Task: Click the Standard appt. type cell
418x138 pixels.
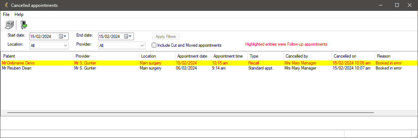Action: click(261, 68)
